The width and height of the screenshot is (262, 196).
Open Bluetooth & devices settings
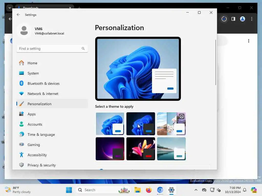click(x=52, y=83)
